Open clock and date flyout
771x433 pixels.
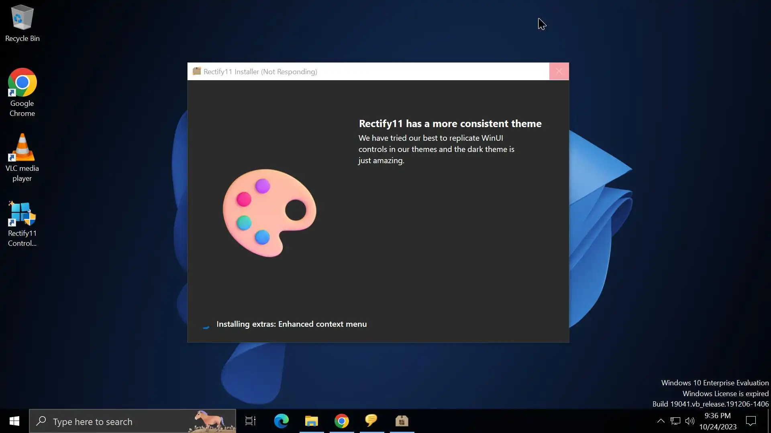(718, 421)
